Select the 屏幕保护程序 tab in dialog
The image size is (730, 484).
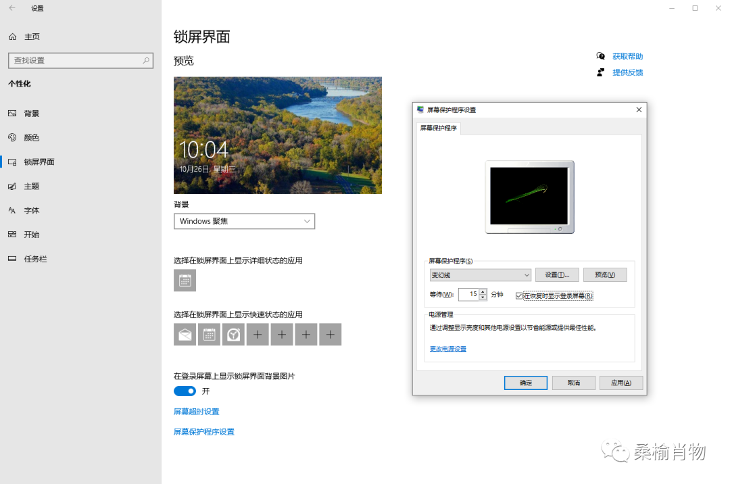[x=439, y=128]
